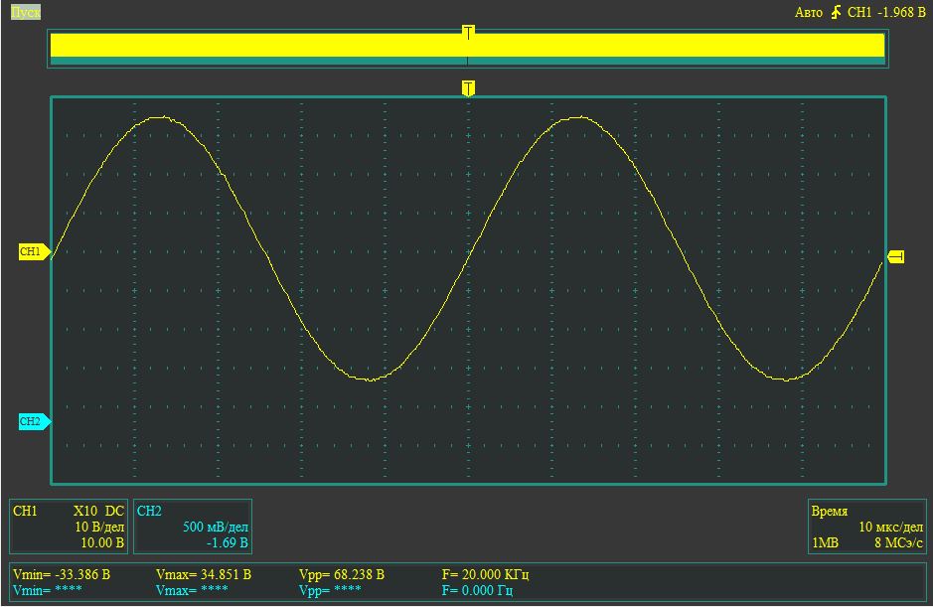This screenshot has height=607, width=933.
Task: Click the 8 МСэ/с sample rate value
Action: tap(898, 542)
